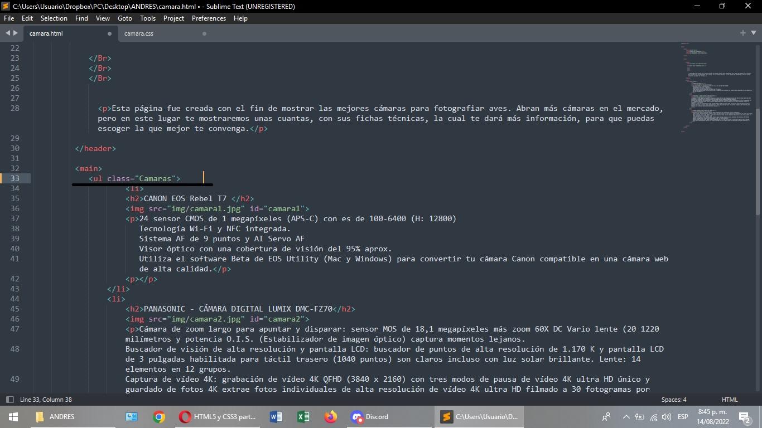
Task: Click line number 47 in gutter
Action: coord(15,329)
